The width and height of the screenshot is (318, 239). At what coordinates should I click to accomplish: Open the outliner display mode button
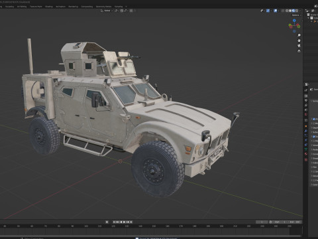(313, 11)
